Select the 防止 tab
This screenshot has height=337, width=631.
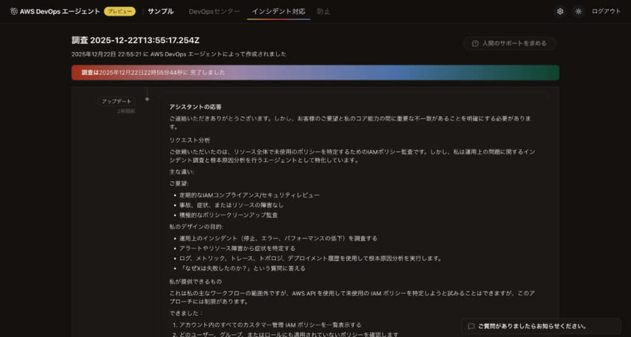point(324,11)
